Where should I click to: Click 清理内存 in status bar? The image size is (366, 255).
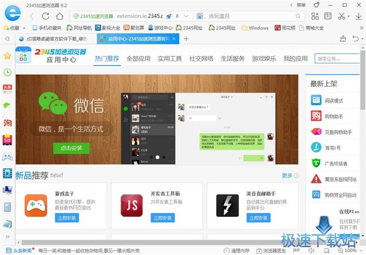237,251
